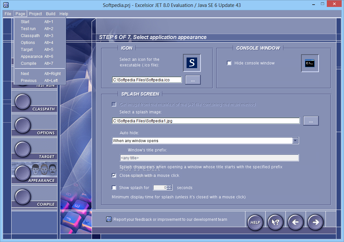
Task: Open the Build menu
Action: click(51, 14)
